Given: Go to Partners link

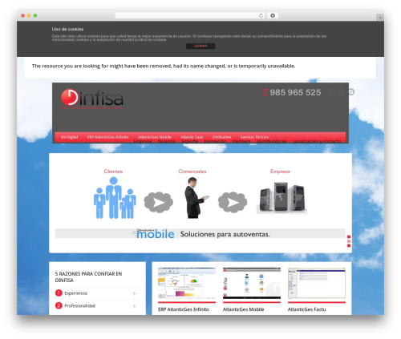Looking at the screenshot, I should tap(241, 141).
